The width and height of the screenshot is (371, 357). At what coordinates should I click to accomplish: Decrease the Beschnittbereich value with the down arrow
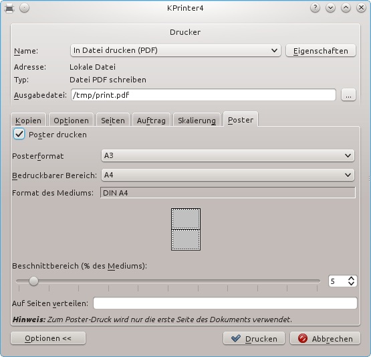[352, 284]
